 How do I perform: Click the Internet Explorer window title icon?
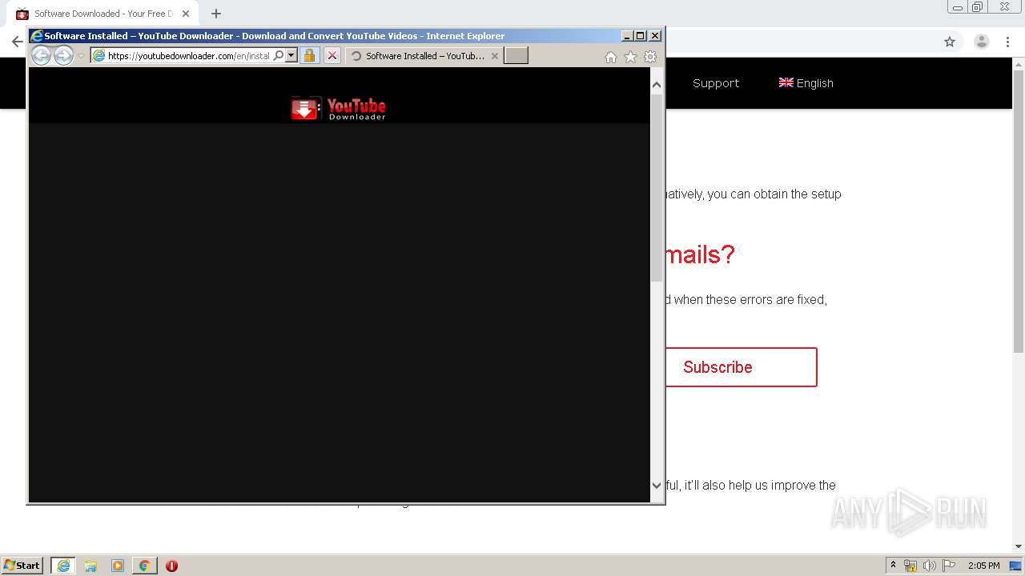37,36
